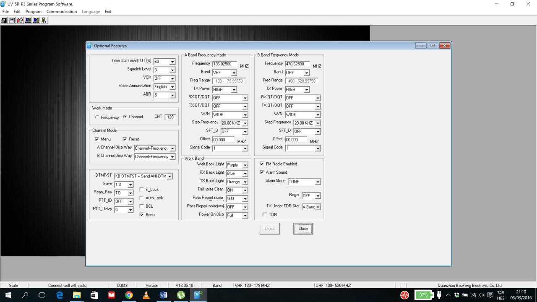Image resolution: width=537 pixels, height=302 pixels.
Task: Open the A Band TX Power dropdown
Action: click(x=234, y=90)
